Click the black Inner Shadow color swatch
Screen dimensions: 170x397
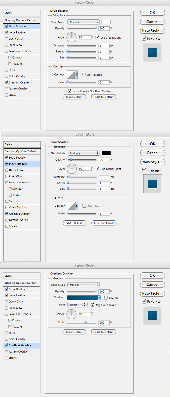107,153
